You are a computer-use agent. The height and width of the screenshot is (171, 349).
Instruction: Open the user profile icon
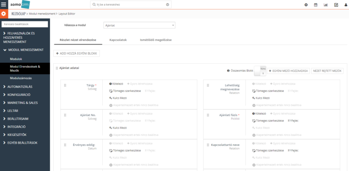pos(346,5)
